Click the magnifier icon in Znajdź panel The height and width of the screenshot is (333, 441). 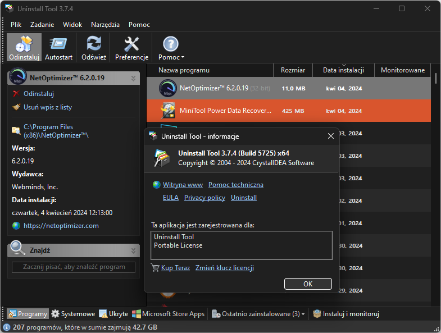click(18, 248)
